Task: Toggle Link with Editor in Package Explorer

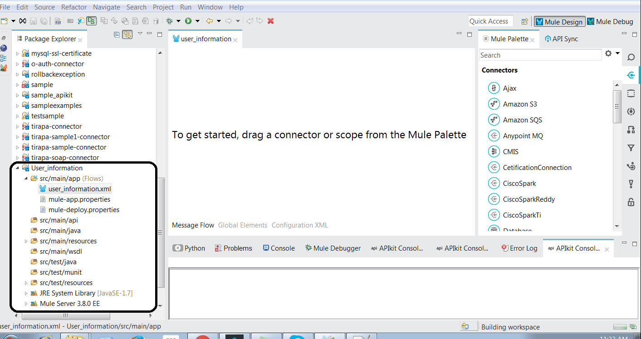Action: click(x=127, y=34)
